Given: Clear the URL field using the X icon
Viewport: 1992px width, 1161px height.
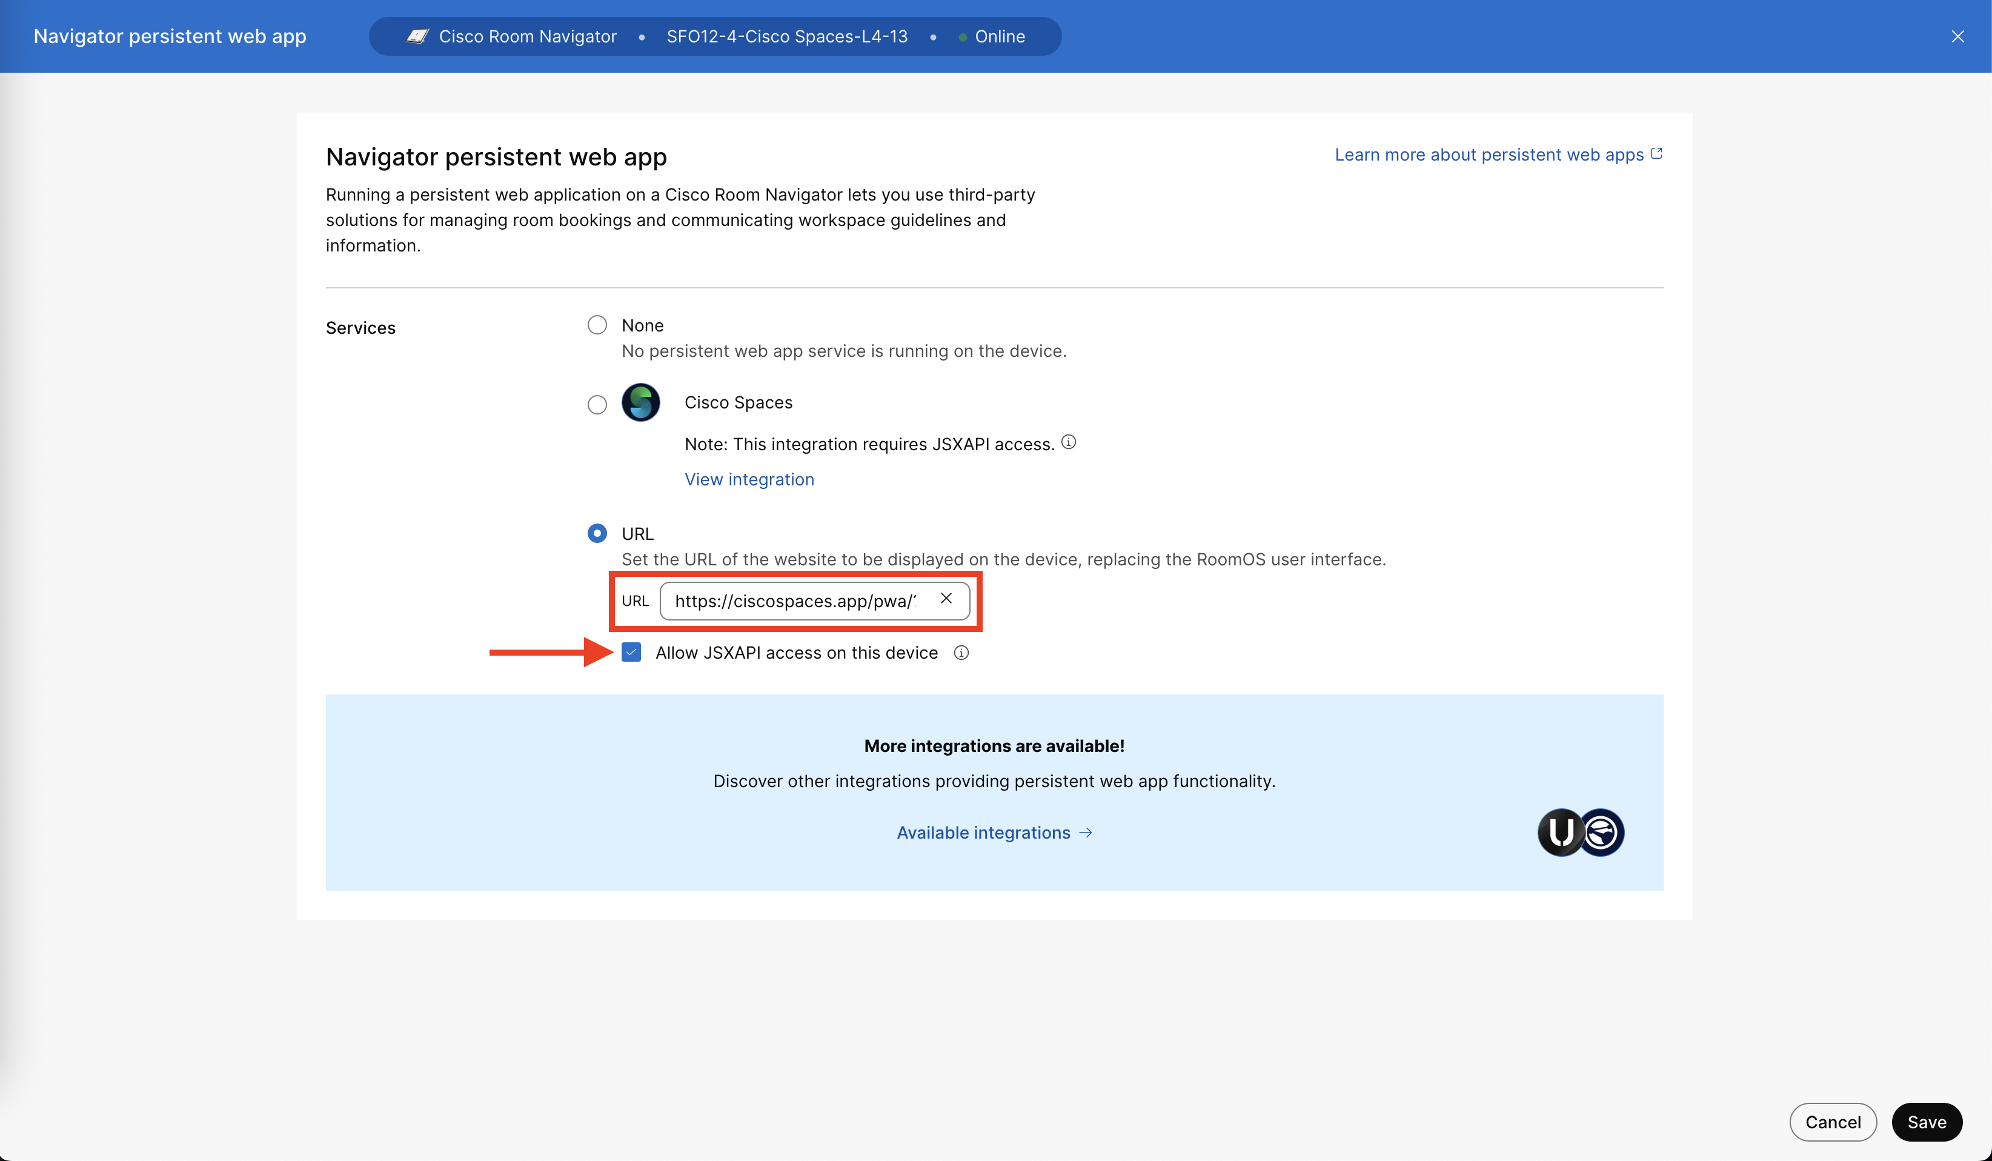Looking at the screenshot, I should (x=946, y=599).
